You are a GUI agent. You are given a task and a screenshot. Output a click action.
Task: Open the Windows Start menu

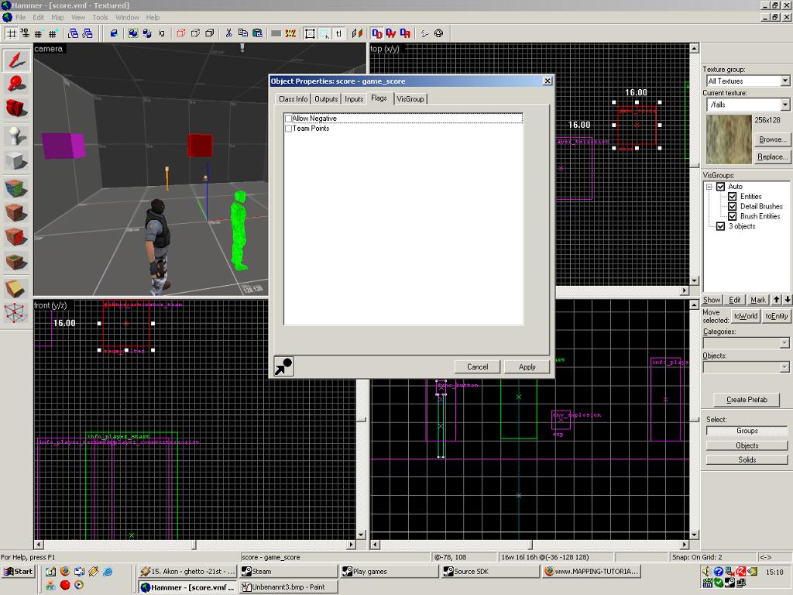18,572
